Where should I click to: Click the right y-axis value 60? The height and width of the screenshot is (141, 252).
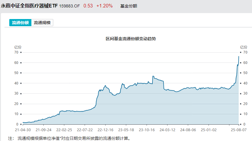pyautogui.click(x=245, y=63)
